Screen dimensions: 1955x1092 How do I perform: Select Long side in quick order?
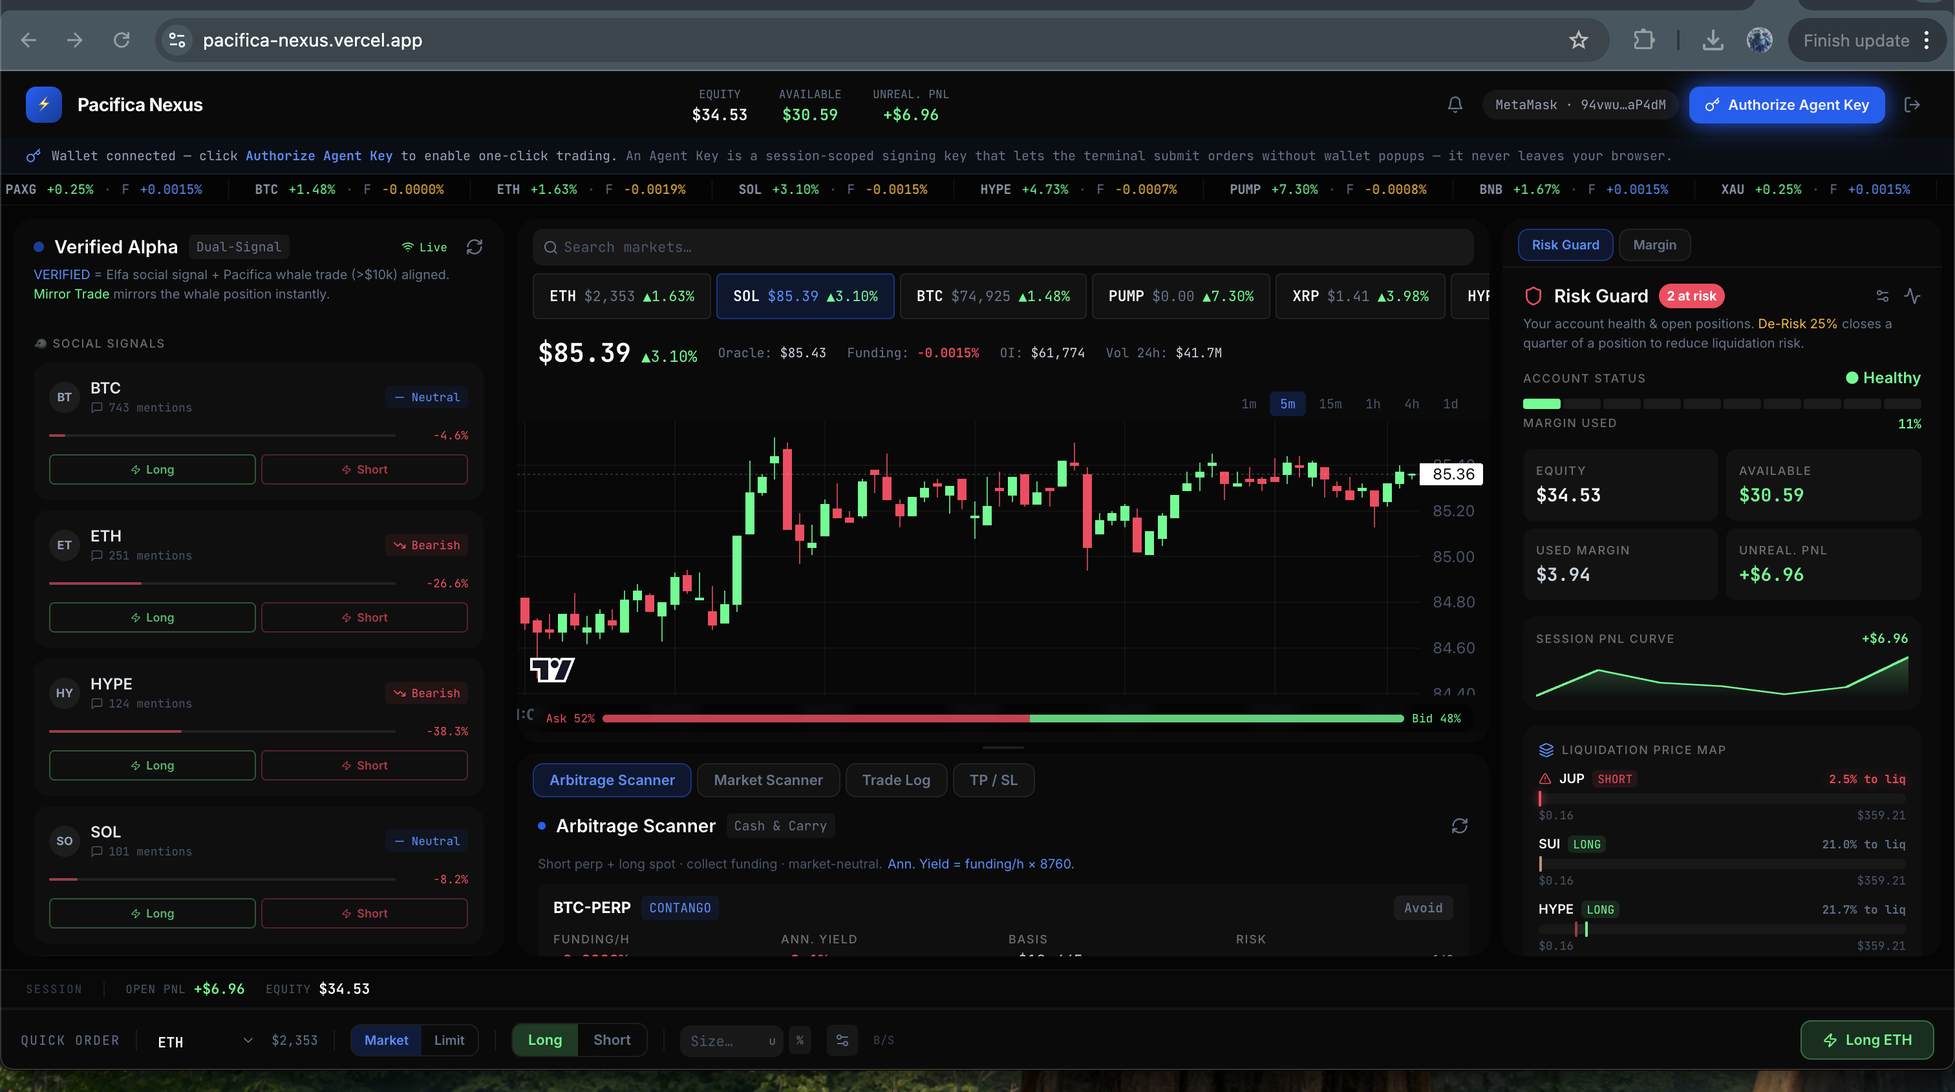545,1040
